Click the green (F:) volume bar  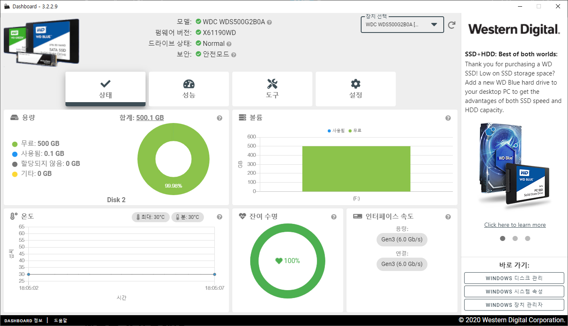[356, 169]
